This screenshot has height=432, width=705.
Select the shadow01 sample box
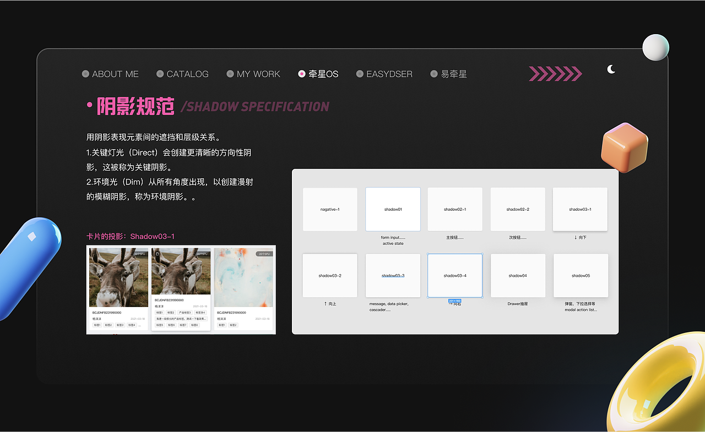tap(393, 209)
